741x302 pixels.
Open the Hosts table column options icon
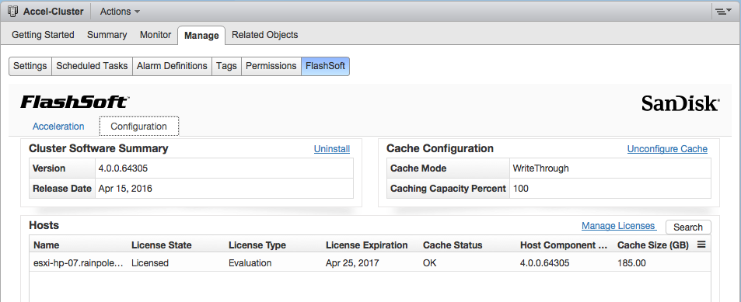coord(701,245)
